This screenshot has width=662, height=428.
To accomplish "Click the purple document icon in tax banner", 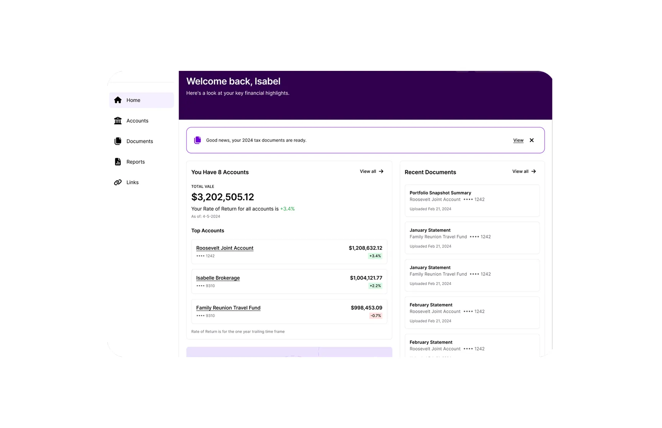I will click(x=197, y=140).
